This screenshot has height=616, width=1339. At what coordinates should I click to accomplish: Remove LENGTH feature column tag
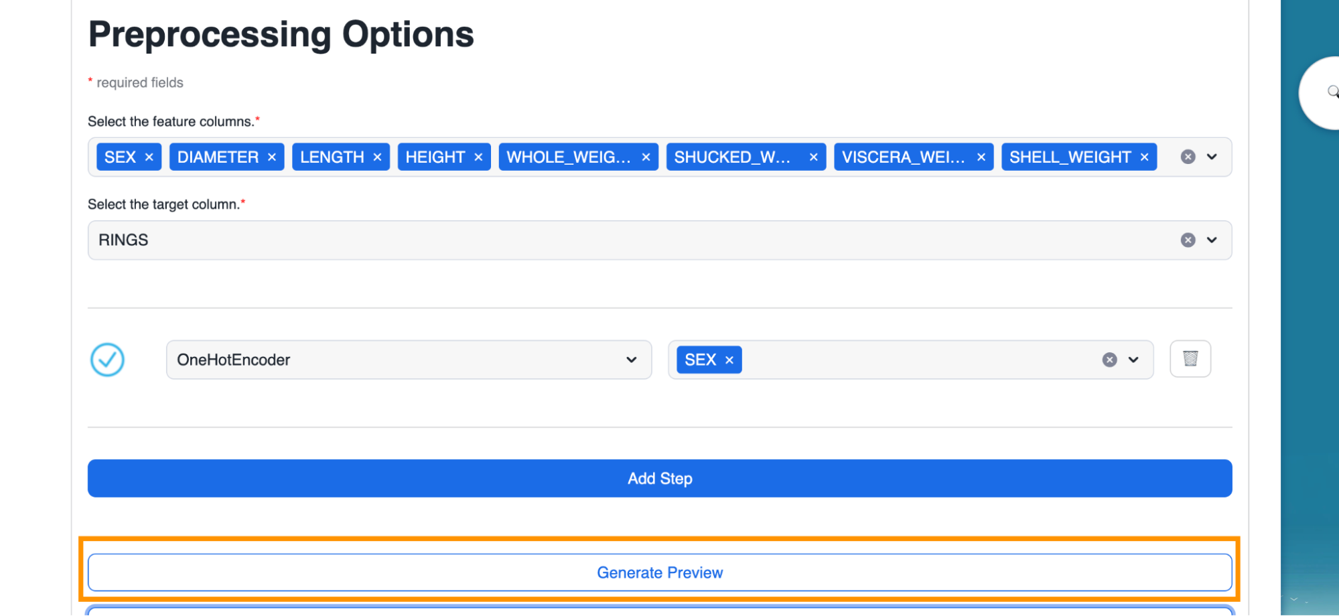click(x=377, y=157)
